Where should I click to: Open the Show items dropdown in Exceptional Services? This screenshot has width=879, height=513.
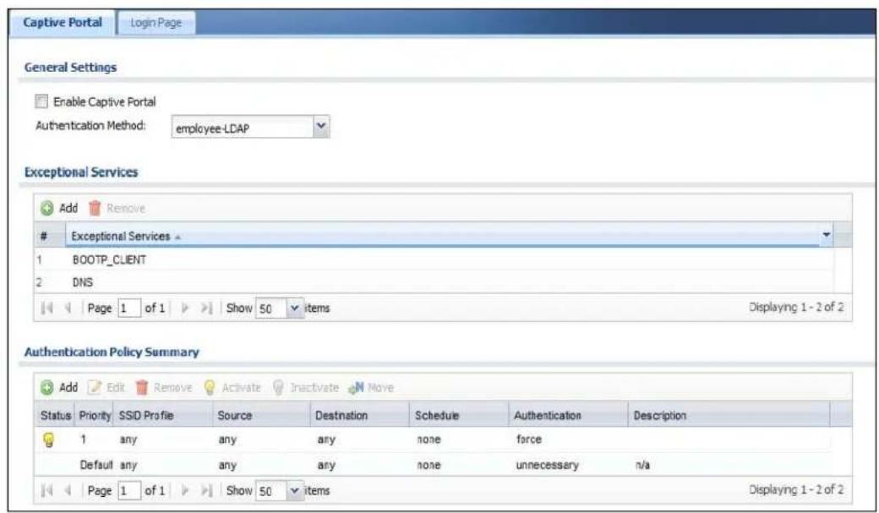point(295,308)
